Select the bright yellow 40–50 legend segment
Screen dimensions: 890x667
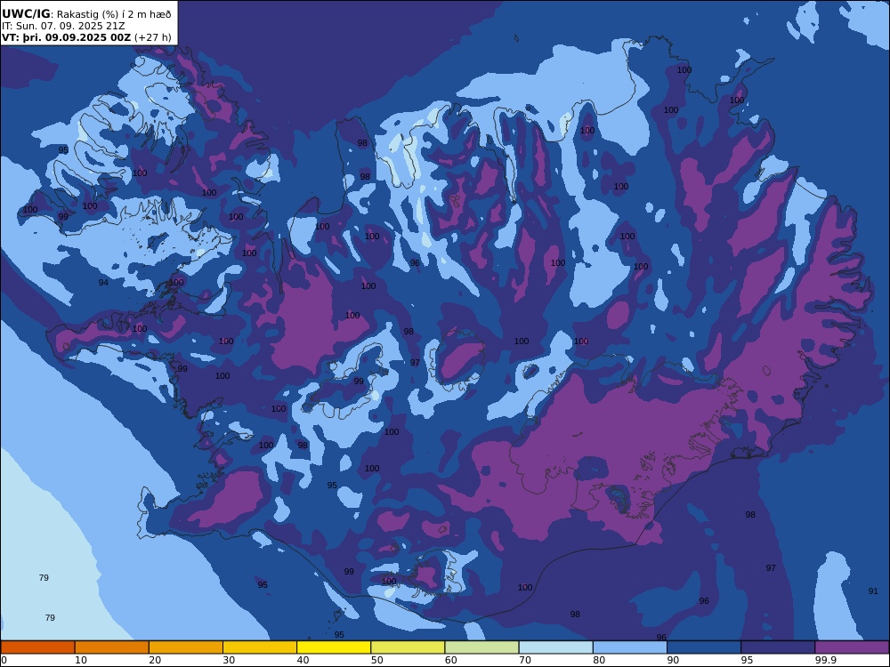pyautogui.click(x=334, y=647)
